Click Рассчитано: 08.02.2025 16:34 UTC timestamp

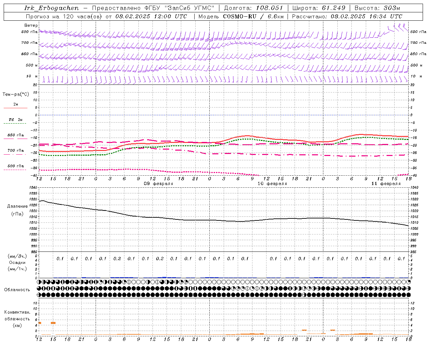pos(347,16)
